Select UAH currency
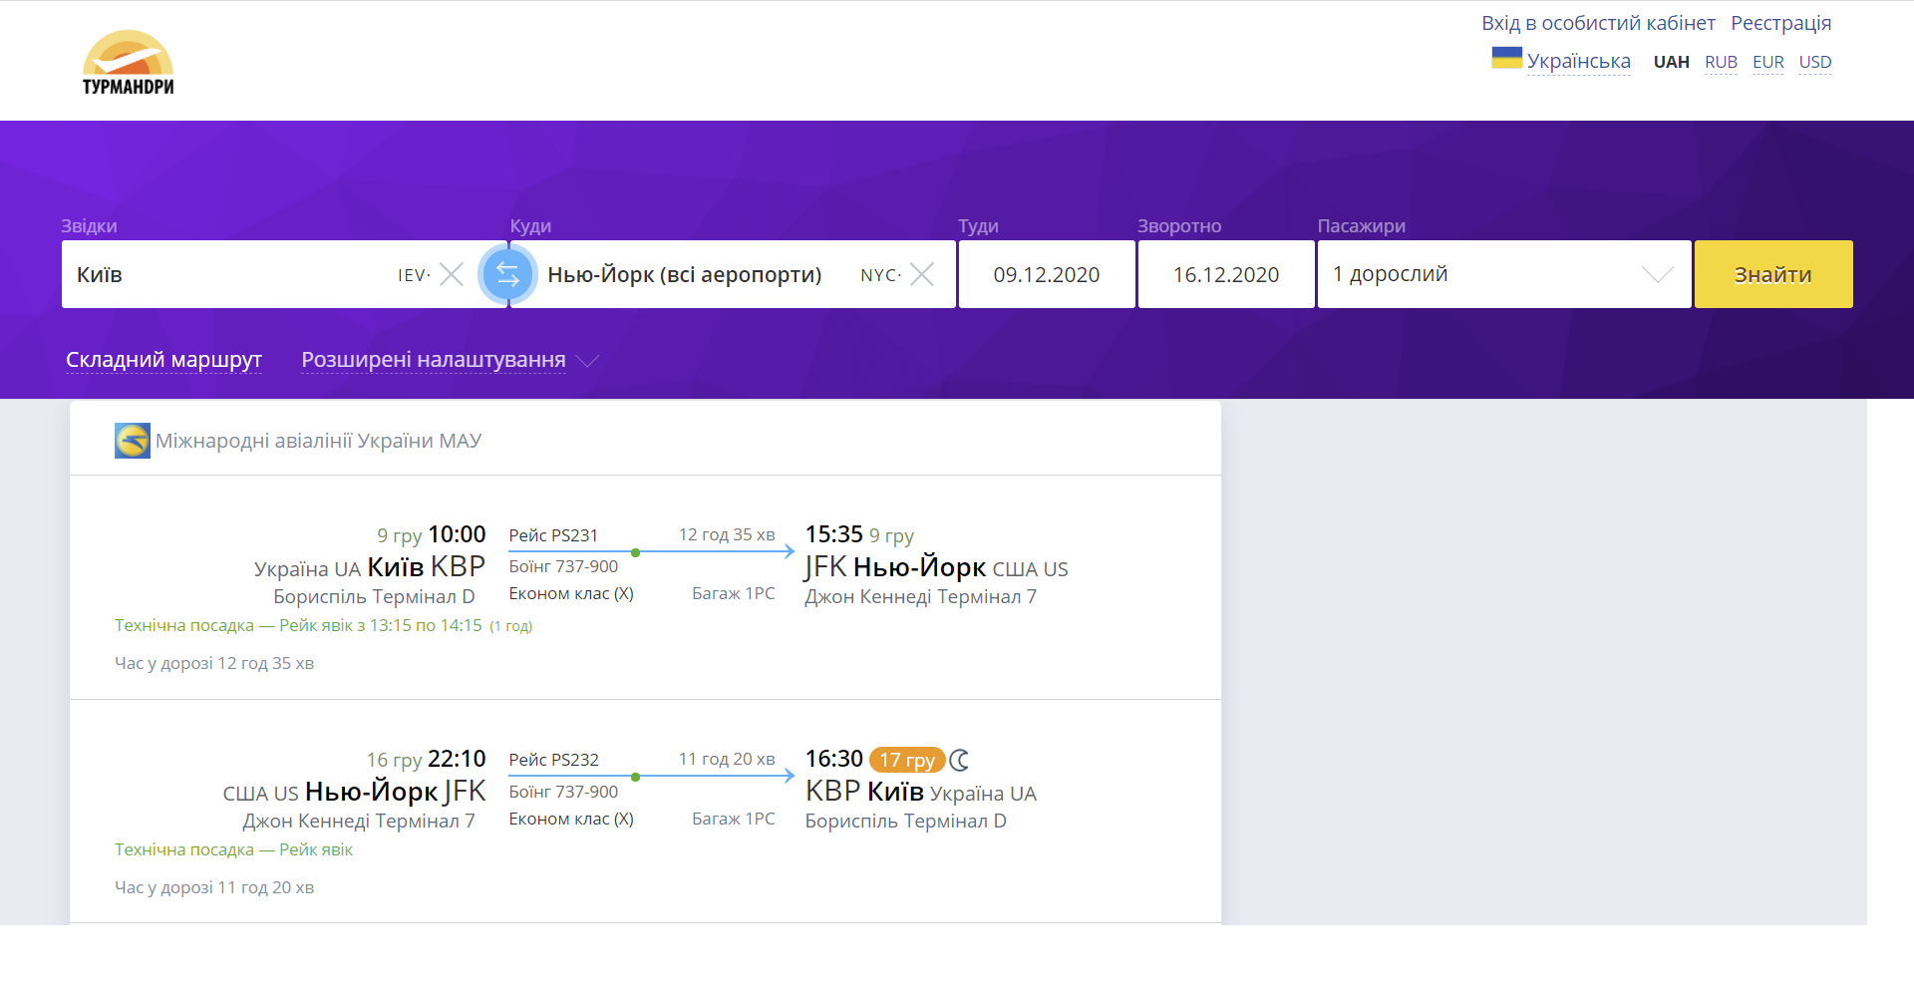This screenshot has height=997, width=1914. (x=1671, y=62)
